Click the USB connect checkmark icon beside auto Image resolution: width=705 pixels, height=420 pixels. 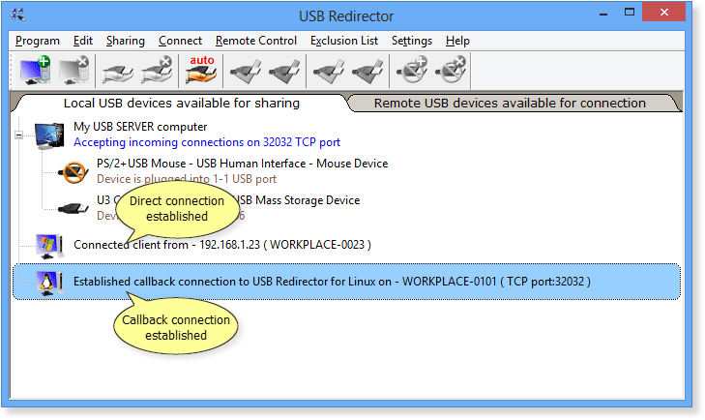(x=246, y=72)
